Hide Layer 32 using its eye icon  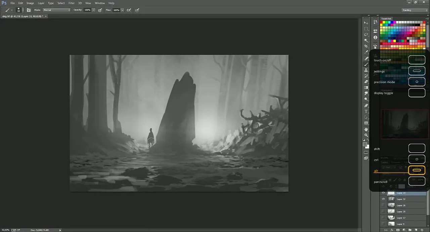pos(383,199)
